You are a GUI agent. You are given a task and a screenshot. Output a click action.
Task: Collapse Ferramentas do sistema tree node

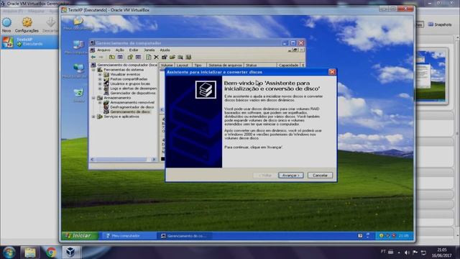point(93,70)
